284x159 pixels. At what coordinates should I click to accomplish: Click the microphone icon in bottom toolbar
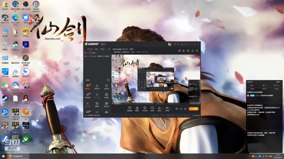pyautogui.click(x=159, y=109)
